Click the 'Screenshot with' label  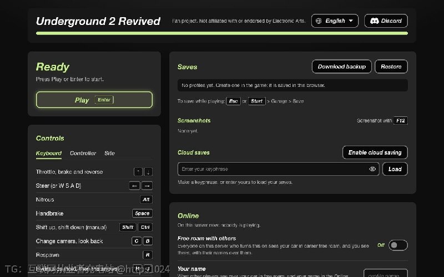pos(374,121)
